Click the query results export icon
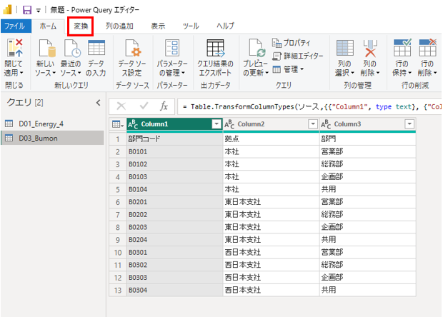 coord(216,48)
